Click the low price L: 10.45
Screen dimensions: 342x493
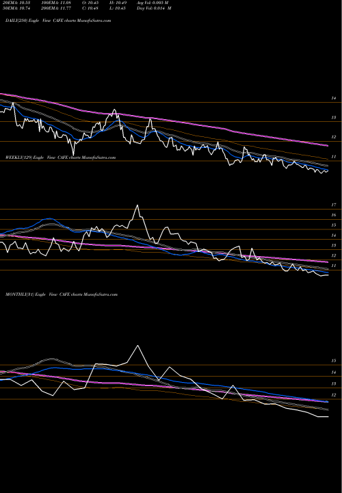[x=118, y=8]
